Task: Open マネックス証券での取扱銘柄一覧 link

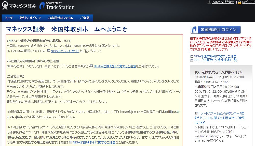Action: pos(215,60)
